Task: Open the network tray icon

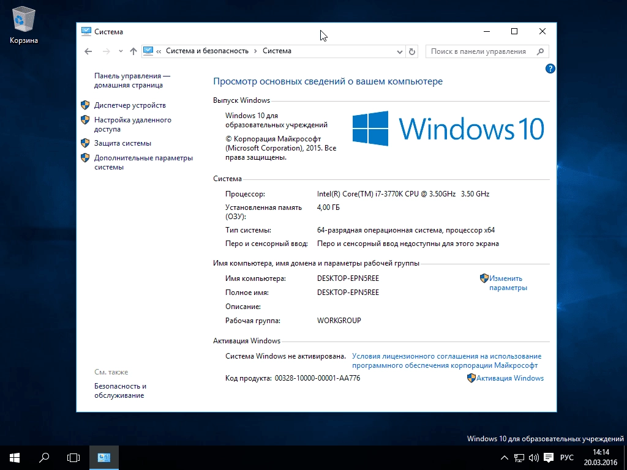Action: coord(519,458)
